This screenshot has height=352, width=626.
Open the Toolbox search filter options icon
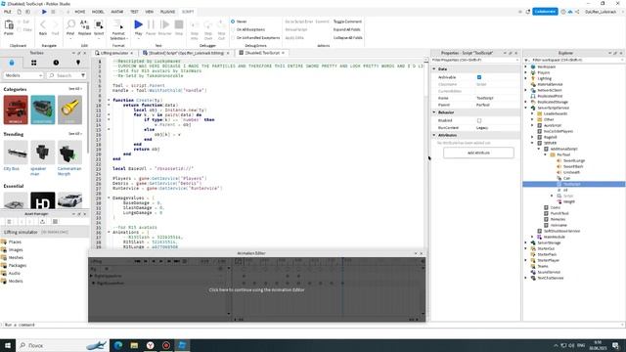click(x=83, y=75)
